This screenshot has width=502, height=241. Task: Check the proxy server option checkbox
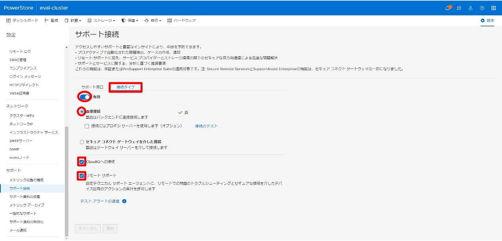point(87,126)
